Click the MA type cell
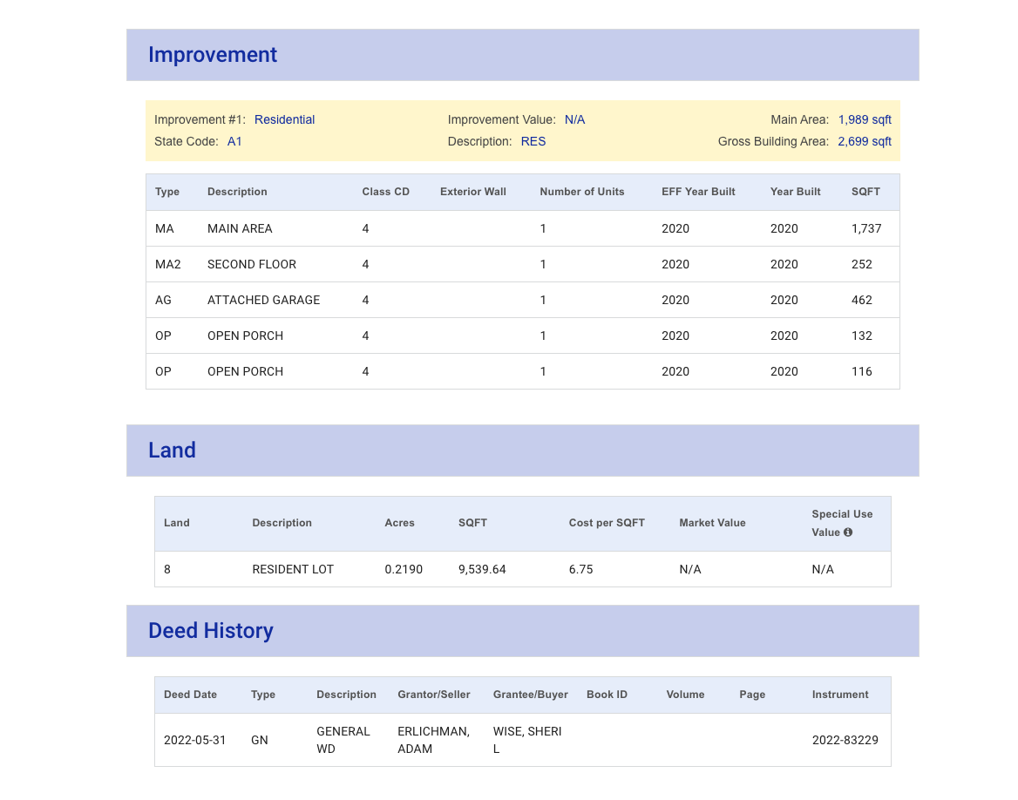This screenshot has height=800, width=1018. click(x=164, y=228)
